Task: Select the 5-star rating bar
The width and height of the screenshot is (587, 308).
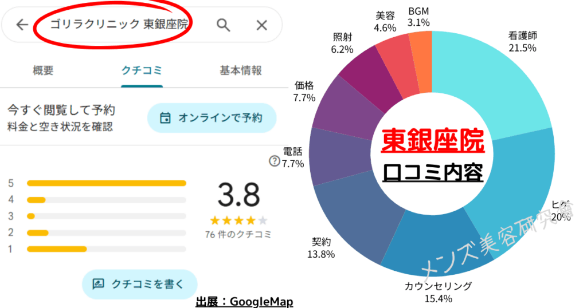Action: coord(107,183)
